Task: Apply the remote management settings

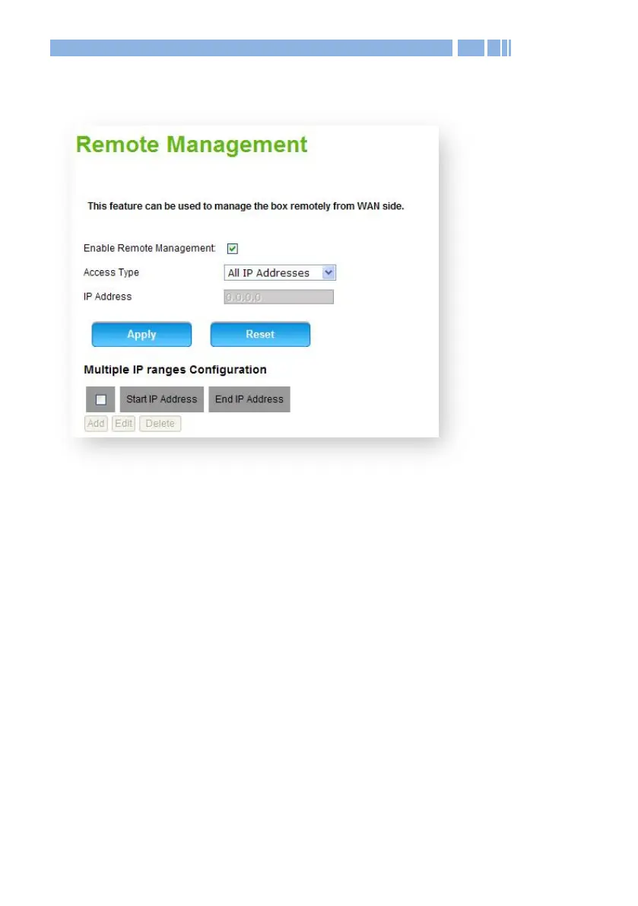Action: point(141,335)
